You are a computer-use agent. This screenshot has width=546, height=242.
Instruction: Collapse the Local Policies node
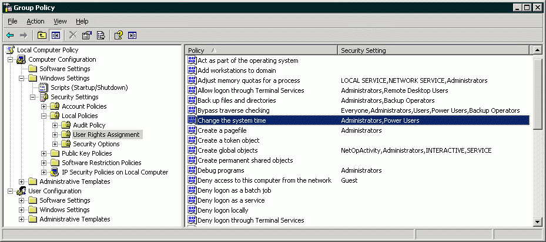coord(44,116)
